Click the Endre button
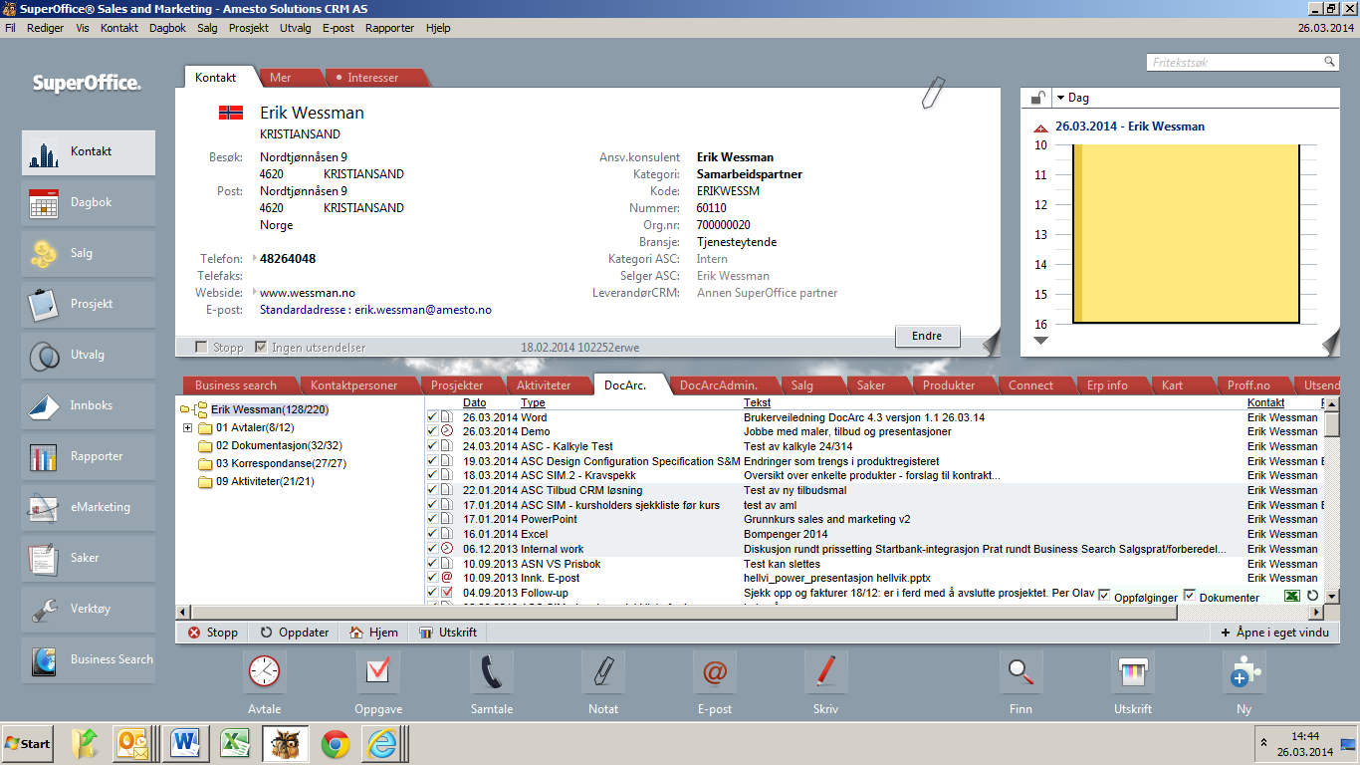This screenshot has height=765, width=1360. point(927,336)
